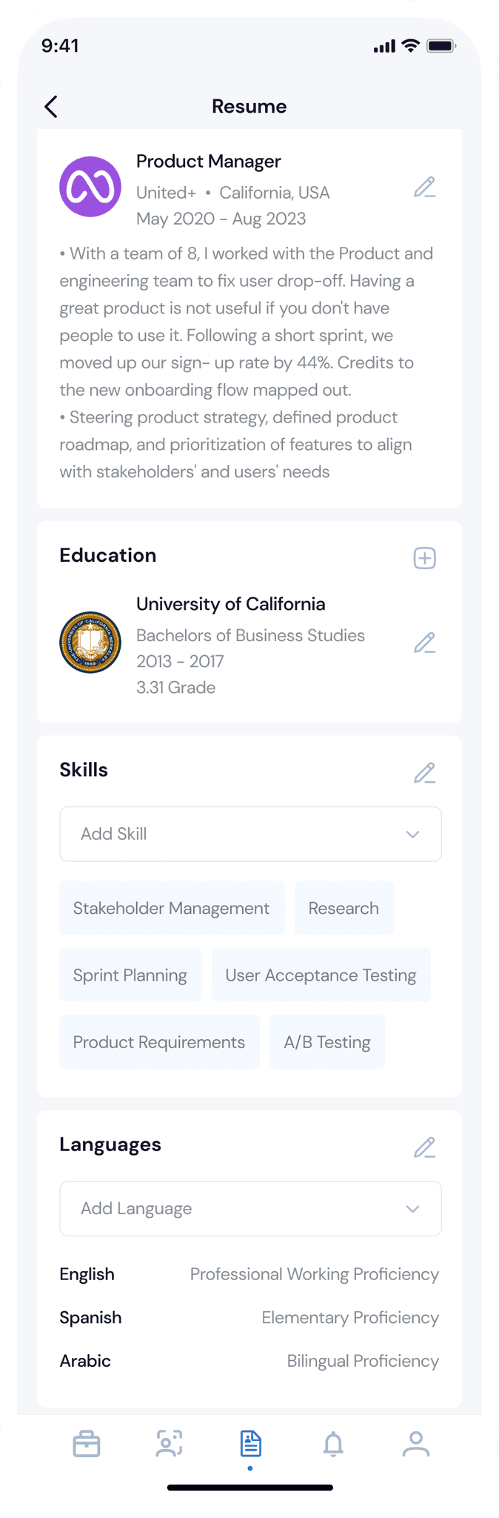Expand the Add Skill dropdown
The image size is (499, 1518).
pos(250,834)
